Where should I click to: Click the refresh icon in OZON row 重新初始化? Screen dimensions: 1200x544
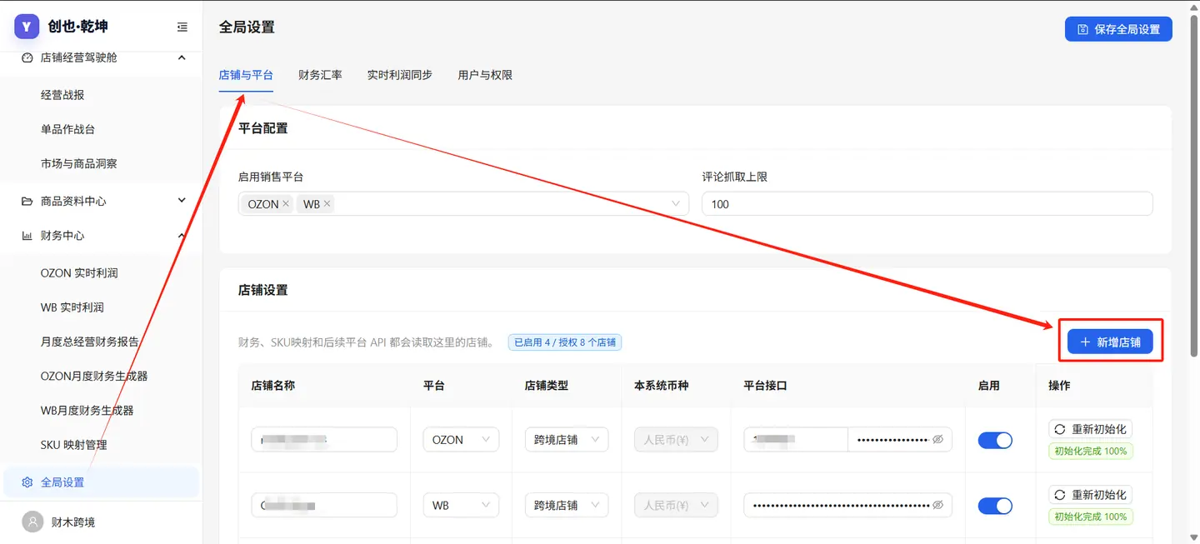[x=1060, y=429]
